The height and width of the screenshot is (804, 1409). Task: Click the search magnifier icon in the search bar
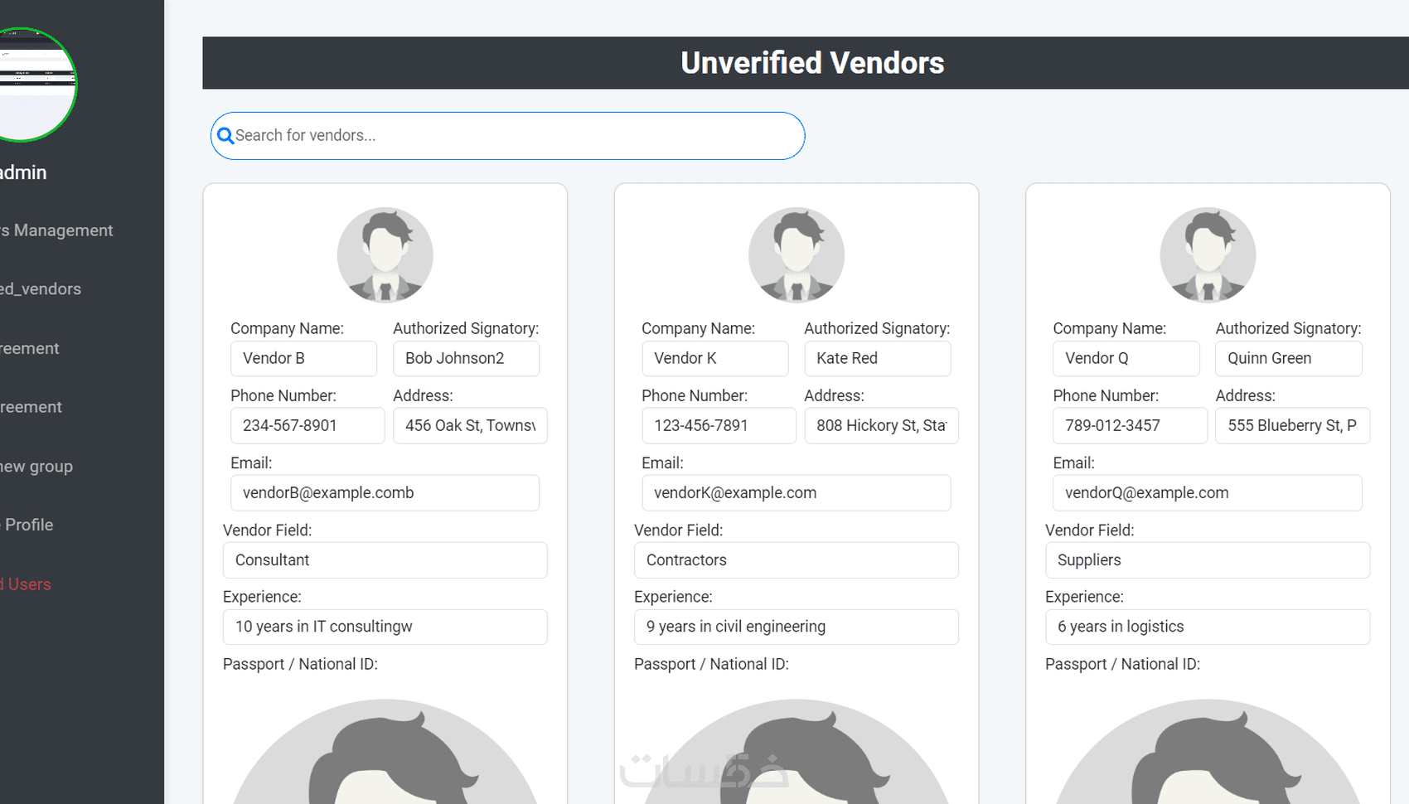coord(225,135)
